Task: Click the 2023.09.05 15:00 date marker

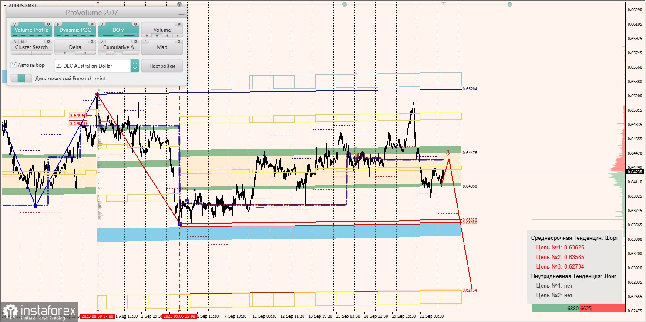Action: [179, 316]
